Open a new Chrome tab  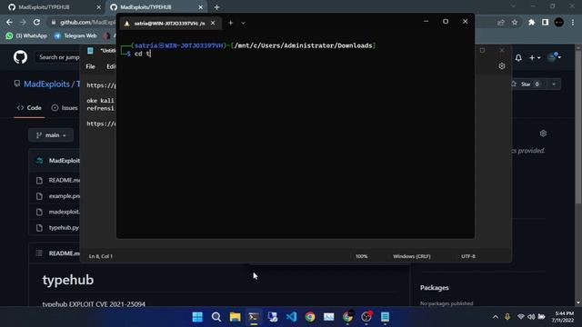pyautogui.click(x=216, y=7)
